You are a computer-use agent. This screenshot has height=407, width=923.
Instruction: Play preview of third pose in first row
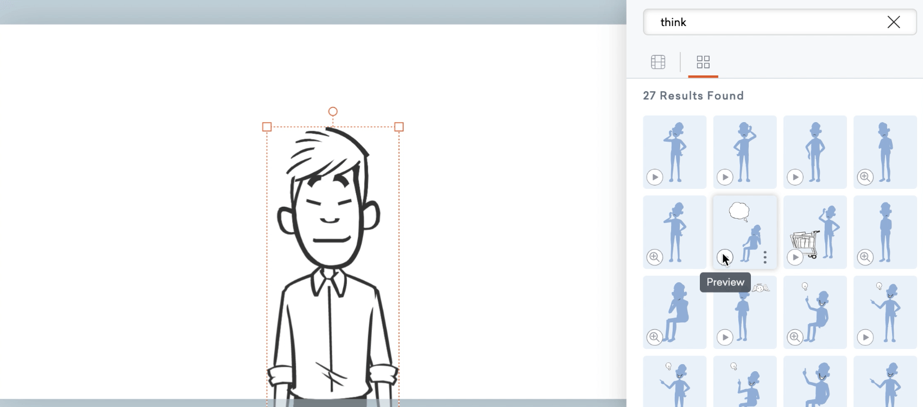795,177
